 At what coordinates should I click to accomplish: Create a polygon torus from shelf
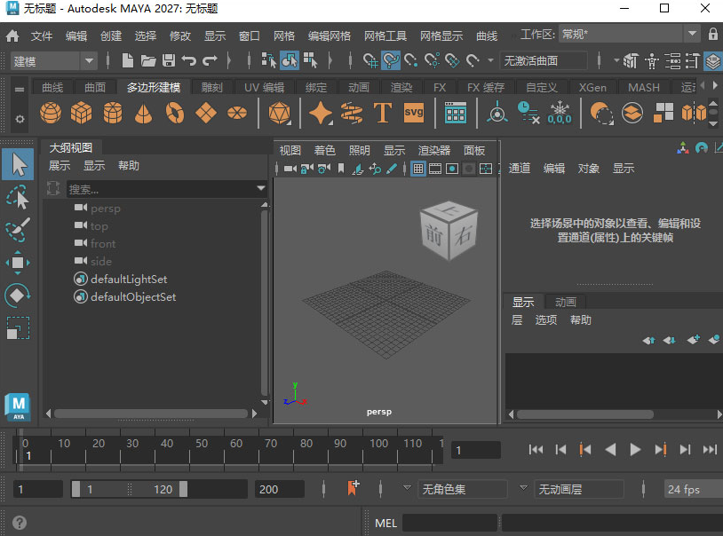pyautogui.click(x=175, y=113)
